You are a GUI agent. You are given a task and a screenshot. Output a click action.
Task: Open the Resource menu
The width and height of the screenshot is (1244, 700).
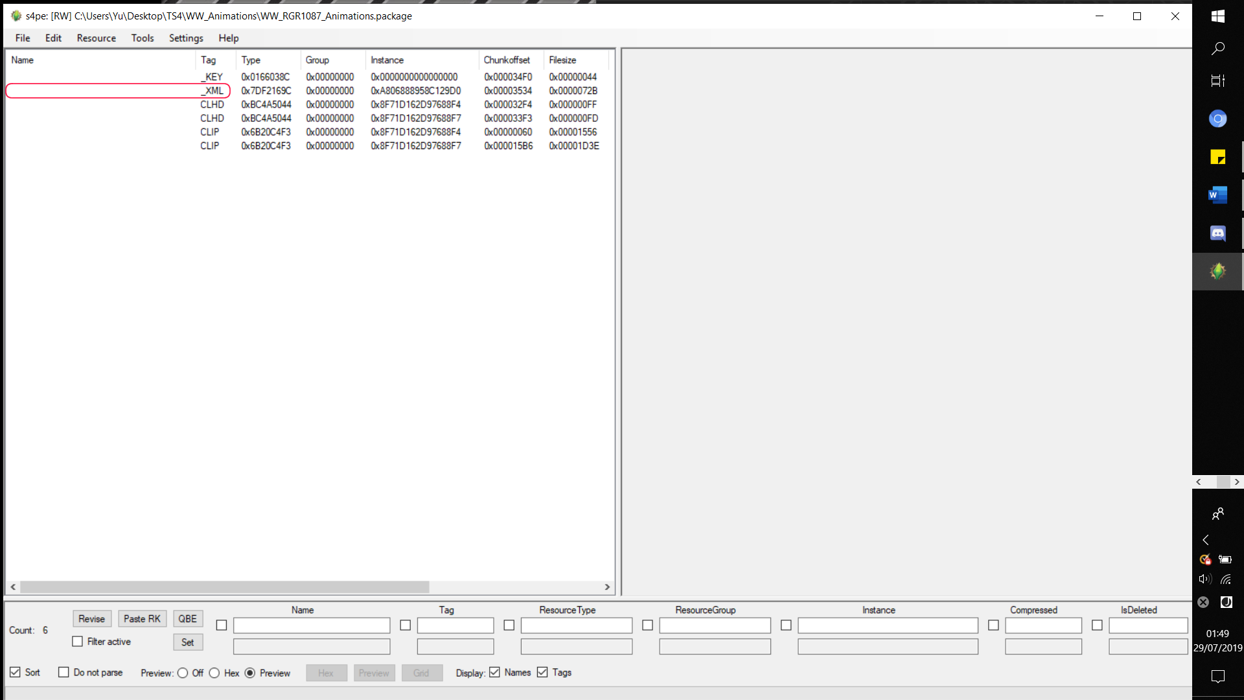pos(96,38)
